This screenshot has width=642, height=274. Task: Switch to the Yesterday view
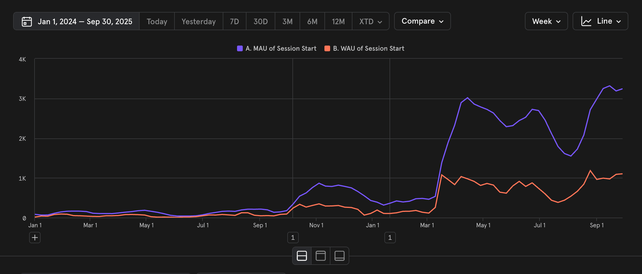198,21
